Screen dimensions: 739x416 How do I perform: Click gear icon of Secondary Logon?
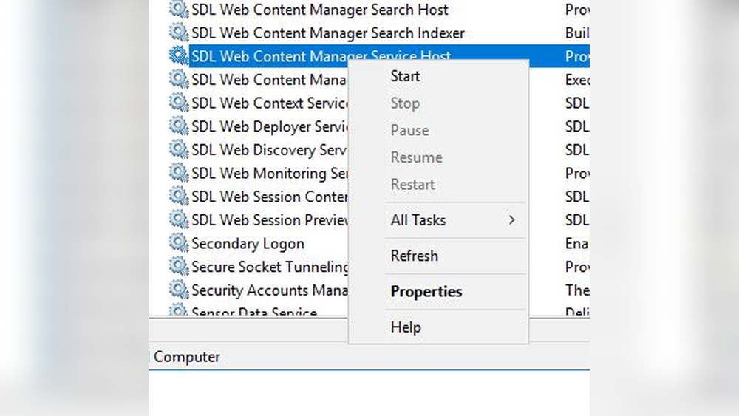pos(179,242)
